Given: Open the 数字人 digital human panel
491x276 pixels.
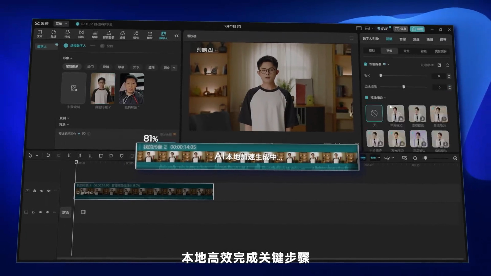Looking at the screenshot, I should coord(163,35).
